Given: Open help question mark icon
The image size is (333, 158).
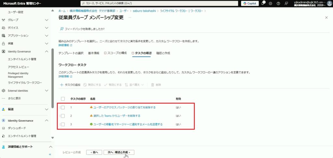Looking at the screenshot, I should tap(278, 4).
